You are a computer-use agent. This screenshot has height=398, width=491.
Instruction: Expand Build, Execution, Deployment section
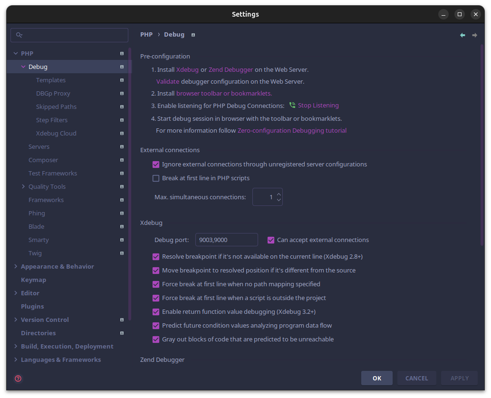pos(16,346)
